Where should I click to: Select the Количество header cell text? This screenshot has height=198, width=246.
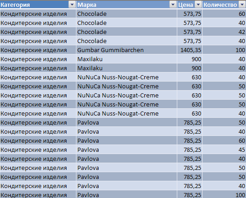[x=220, y=5]
